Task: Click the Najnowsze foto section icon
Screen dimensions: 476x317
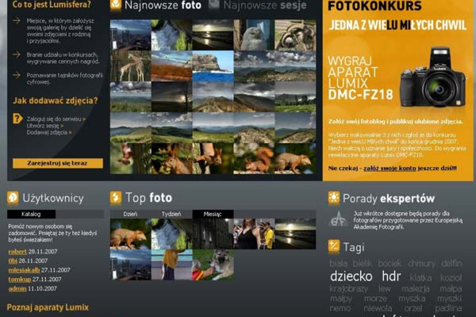Action: pos(115,5)
